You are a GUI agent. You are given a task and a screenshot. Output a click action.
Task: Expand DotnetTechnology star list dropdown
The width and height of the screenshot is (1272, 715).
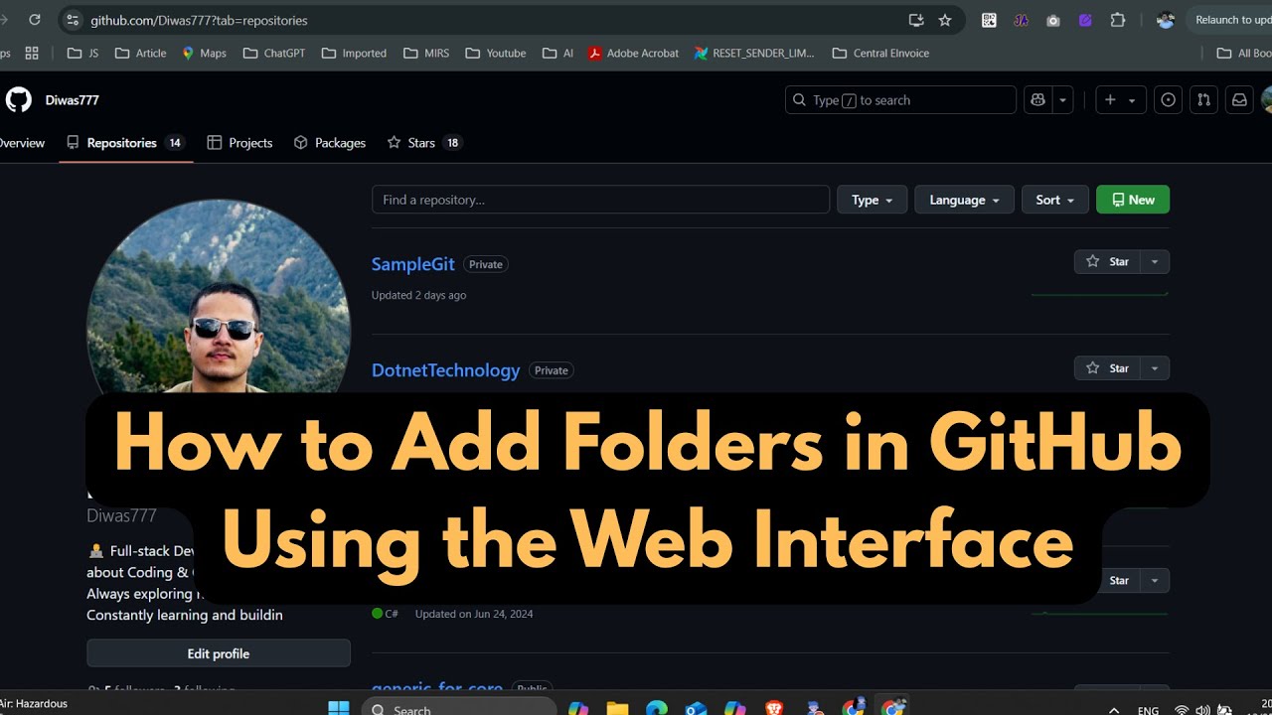point(1155,367)
